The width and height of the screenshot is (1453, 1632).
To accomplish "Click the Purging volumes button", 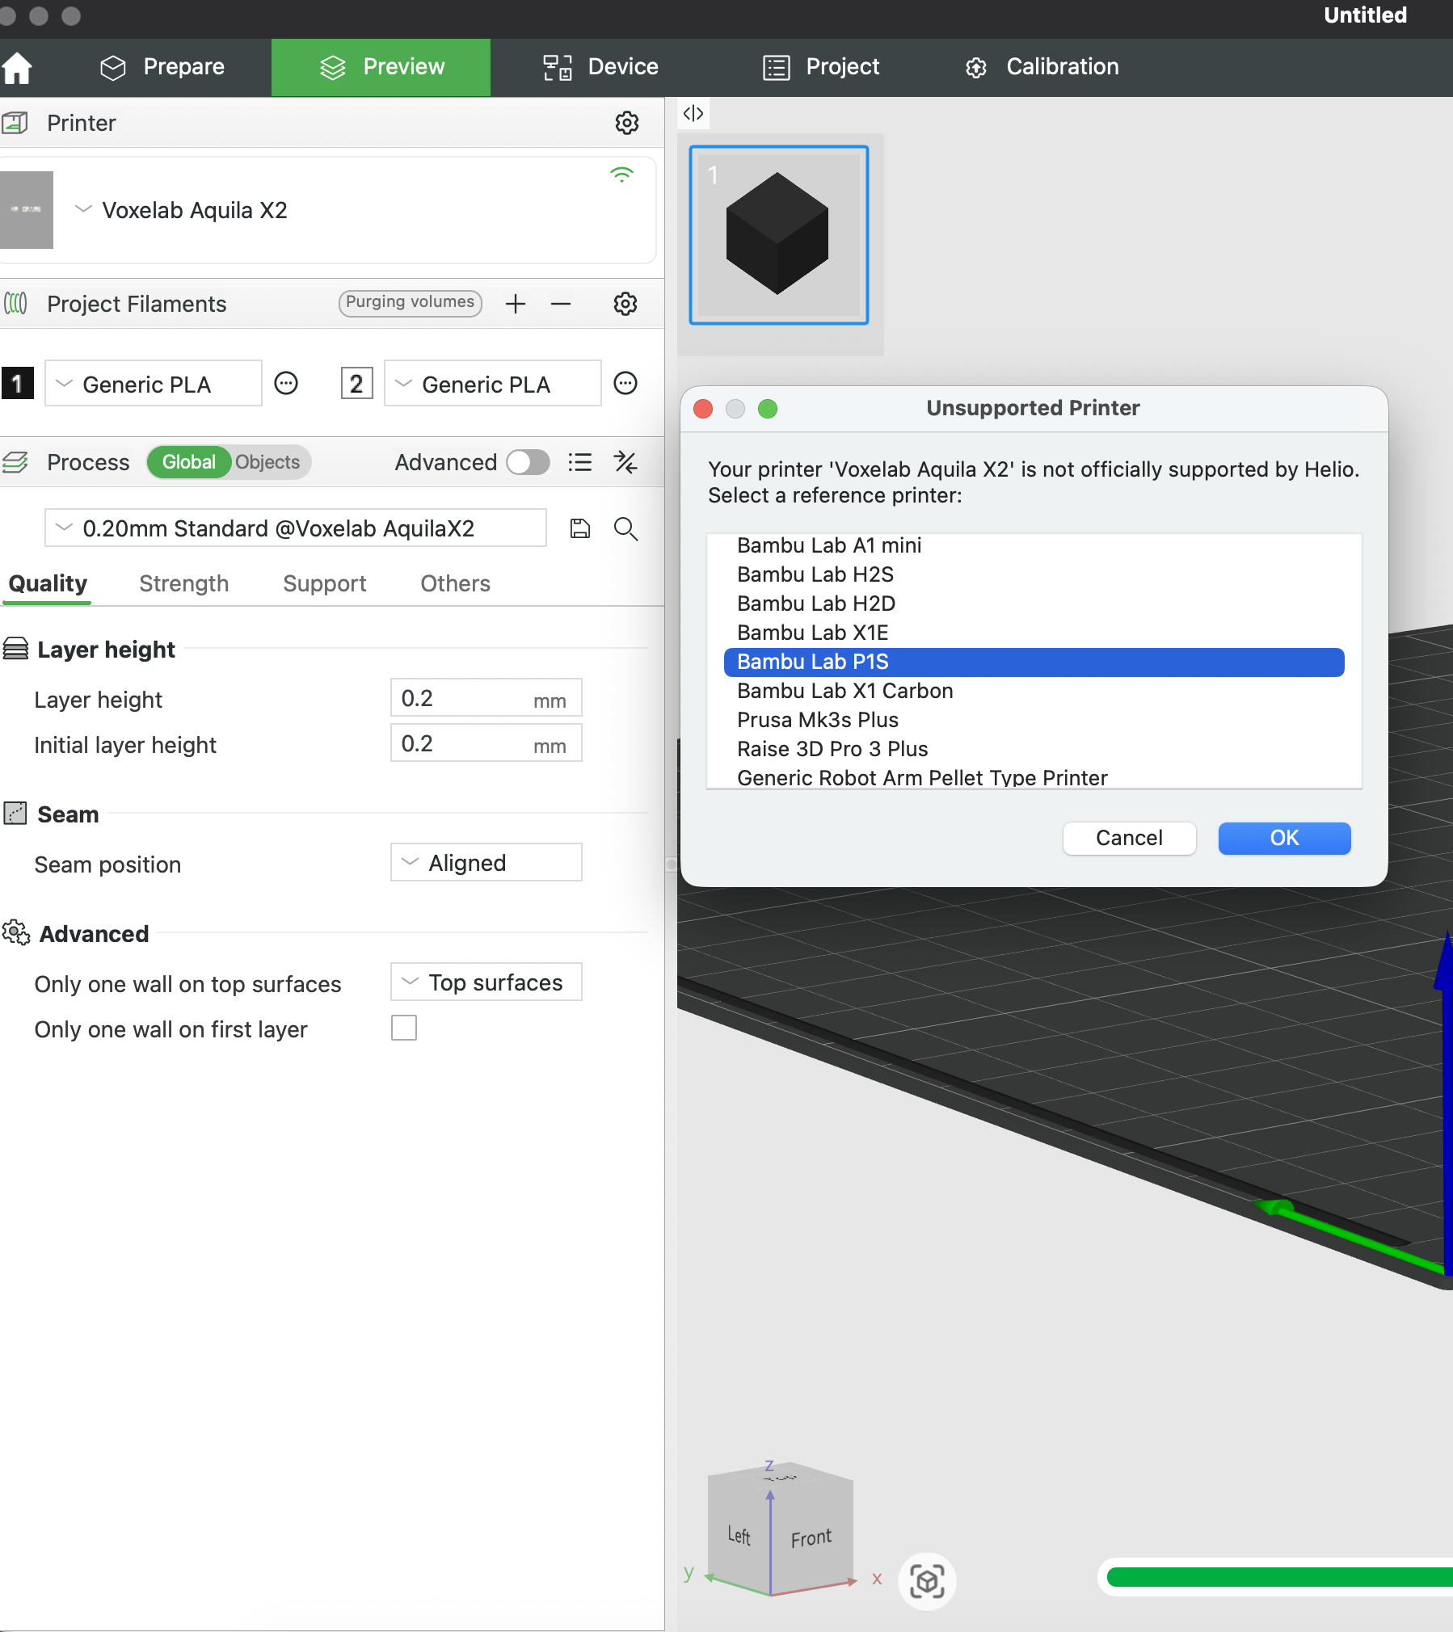I will pyautogui.click(x=410, y=303).
